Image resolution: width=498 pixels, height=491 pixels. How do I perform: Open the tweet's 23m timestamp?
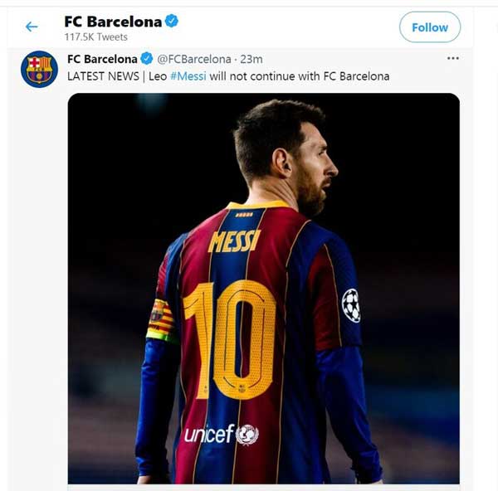[x=251, y=59]
